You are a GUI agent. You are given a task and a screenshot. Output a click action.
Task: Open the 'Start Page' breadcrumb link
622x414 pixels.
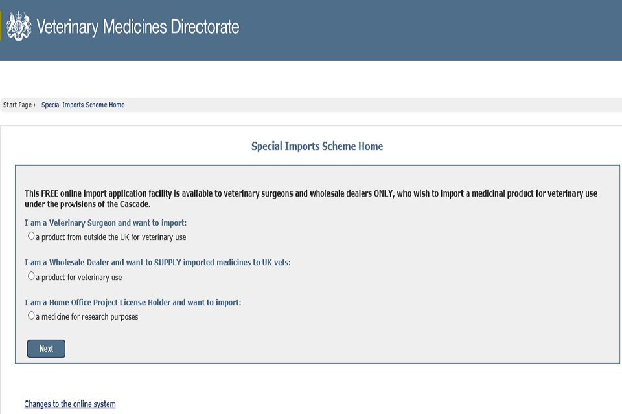coord(17,105)
